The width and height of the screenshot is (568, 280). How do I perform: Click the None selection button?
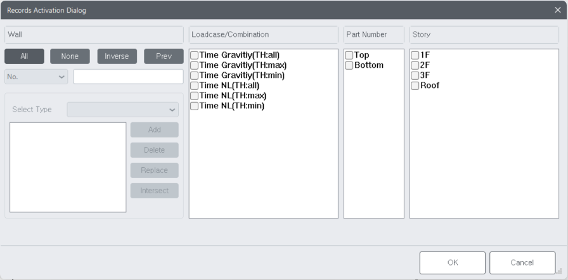tap(70, 56)
